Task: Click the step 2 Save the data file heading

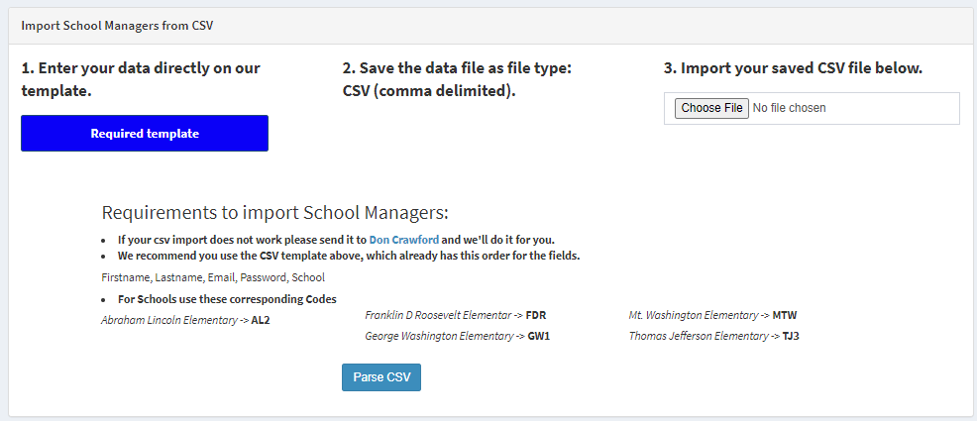Action: (x=457, y=79)
